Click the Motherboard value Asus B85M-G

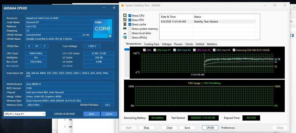(70, 84)
